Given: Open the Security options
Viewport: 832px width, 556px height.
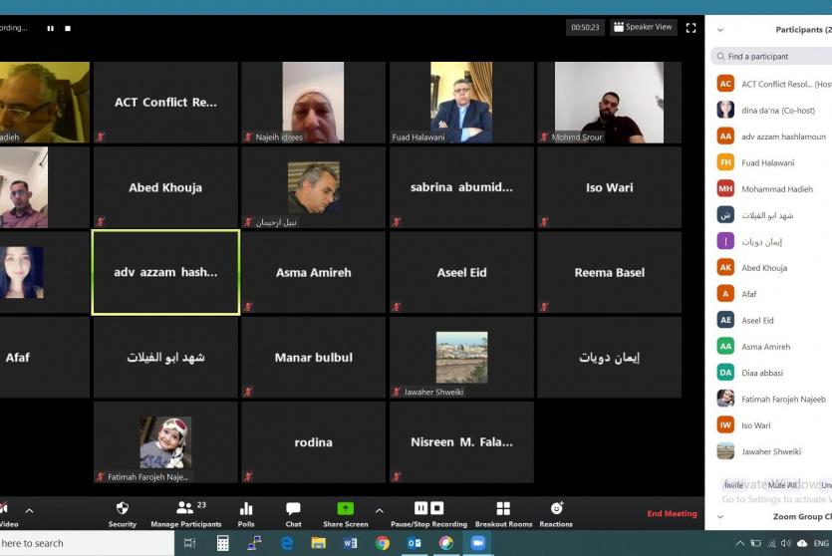Looking at the screenshot, I should tap(122, 512).
